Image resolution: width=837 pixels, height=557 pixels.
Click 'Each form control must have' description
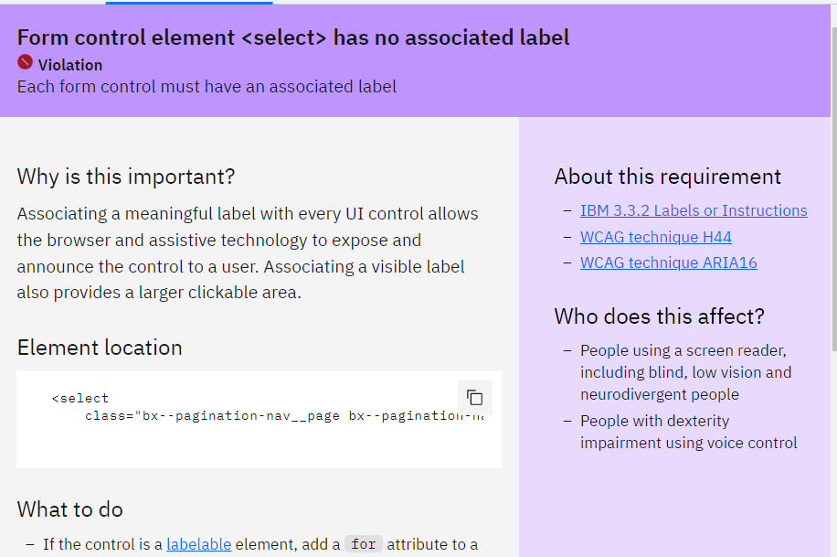point(207,87)
